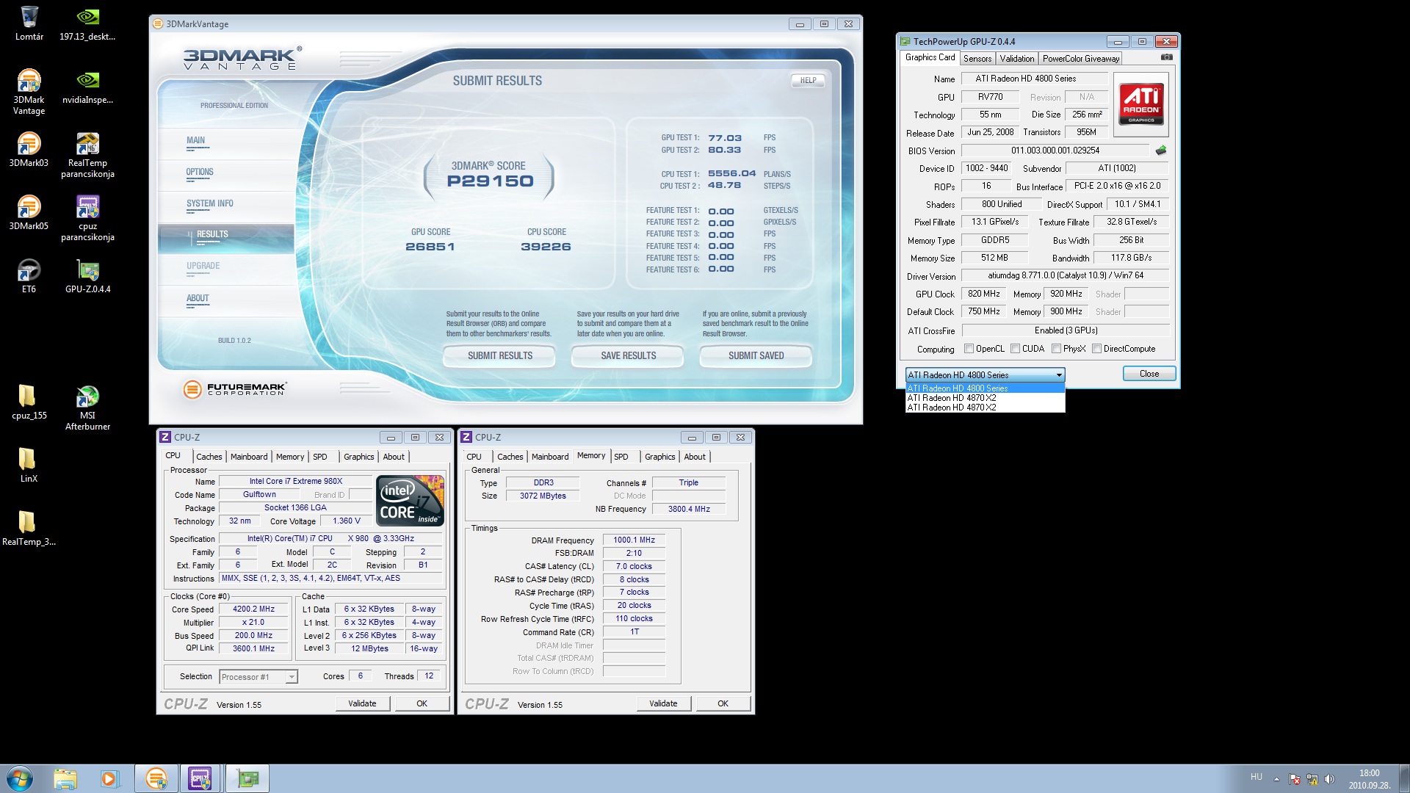
Task: Open the RealTemp shortcut desktop icon
Action: pos(87,144)
